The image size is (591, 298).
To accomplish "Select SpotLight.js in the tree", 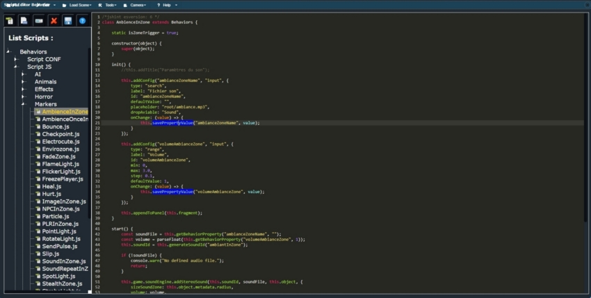I will pyautogui.click(x=59, y=276).
